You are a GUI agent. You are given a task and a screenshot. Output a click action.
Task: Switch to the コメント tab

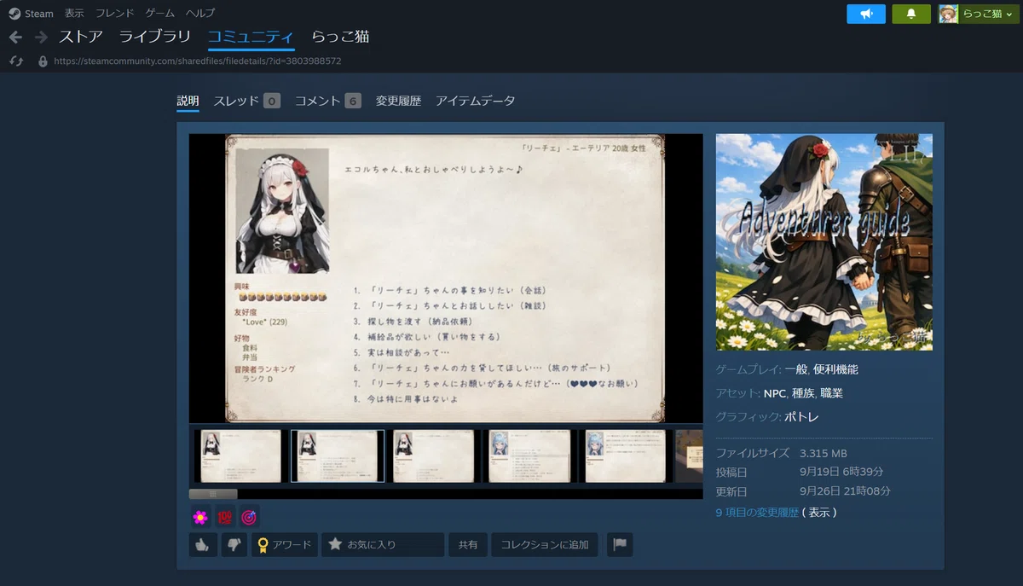click(328, 101)
